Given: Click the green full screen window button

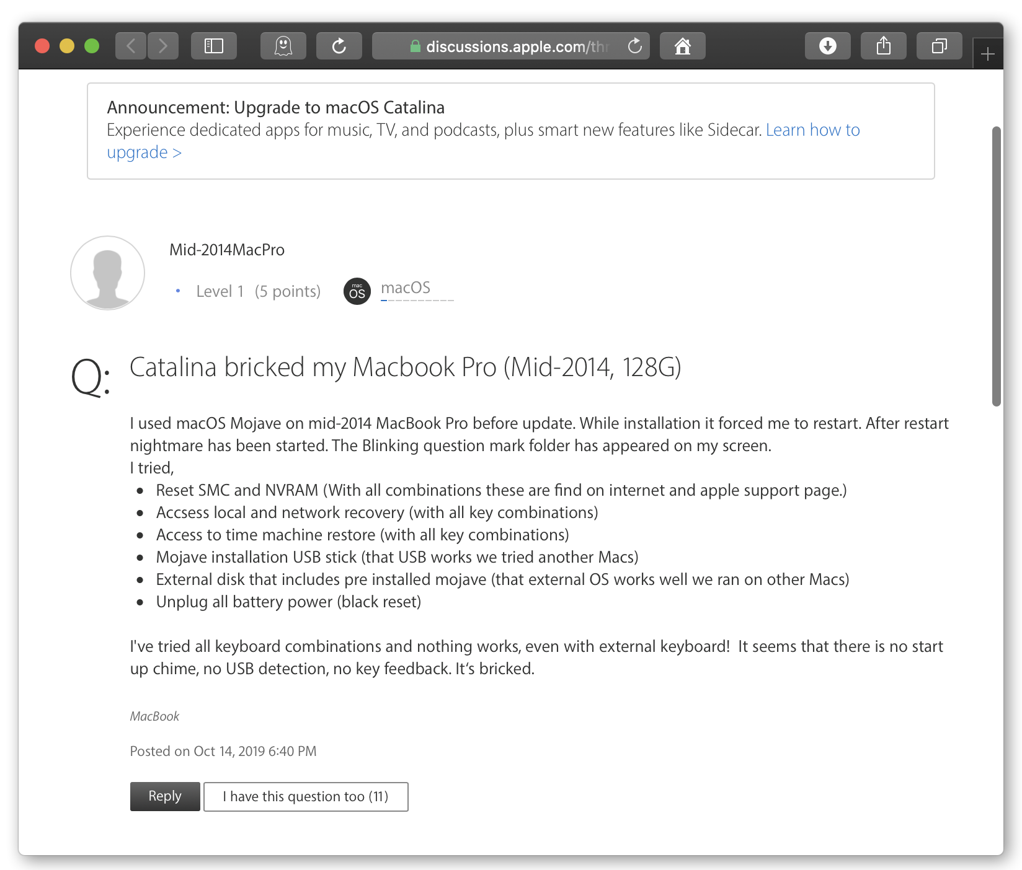Looking at the screenshot, I should (92, 46).
